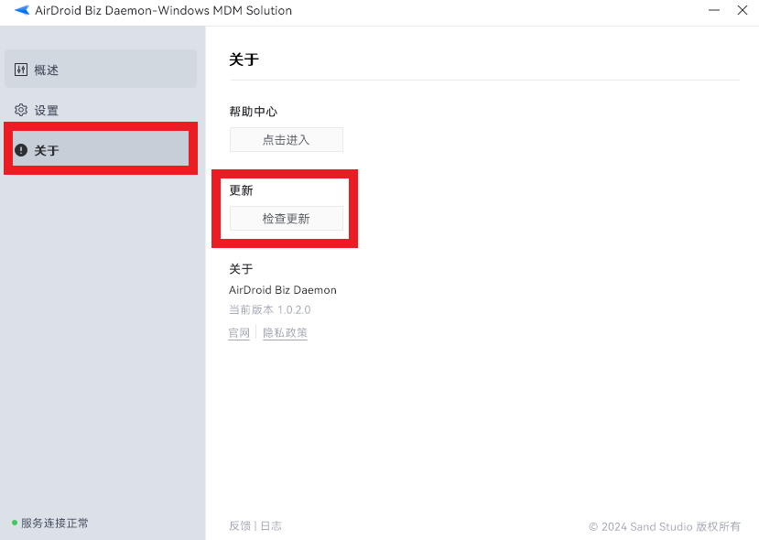Click the 反馈 feedback link
Image resolution: width=759 pixels, height=540 pixels.
[240, 525]
